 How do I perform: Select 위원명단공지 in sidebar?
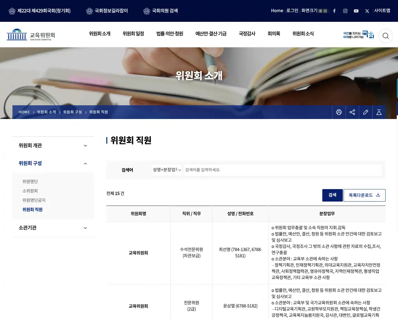point(34,200)
